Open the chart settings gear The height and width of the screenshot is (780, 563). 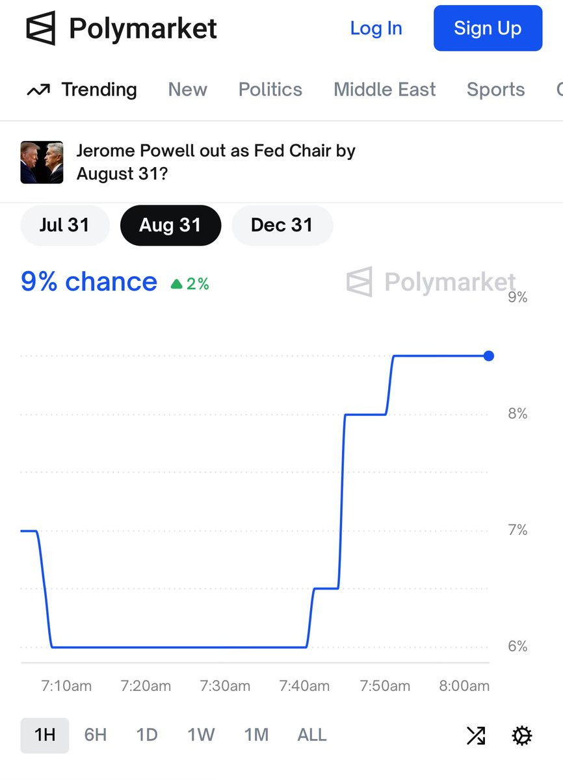coord(521,735)
